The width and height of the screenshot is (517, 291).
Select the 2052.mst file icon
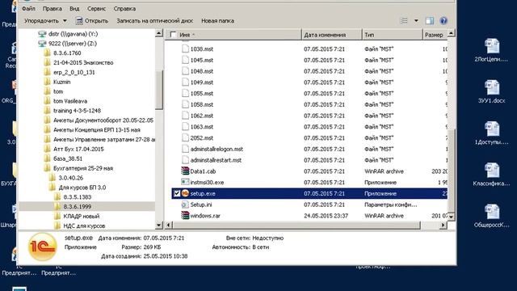(185, 137)
